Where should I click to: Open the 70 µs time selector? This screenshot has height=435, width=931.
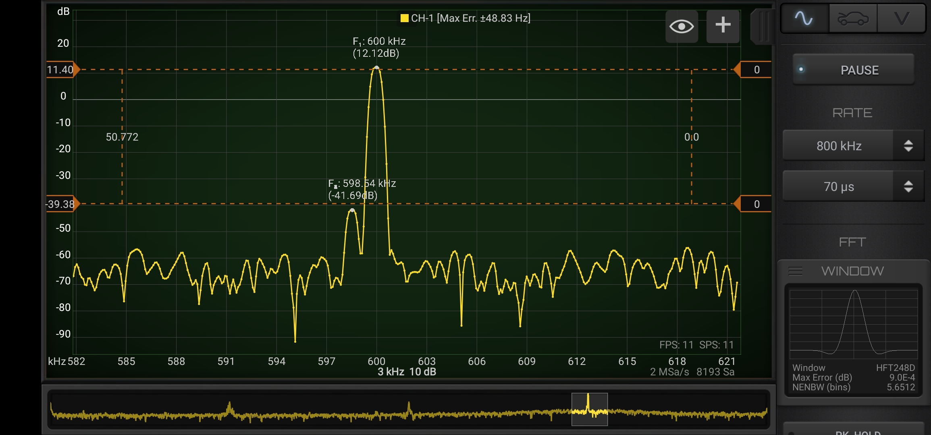[838, 186]
